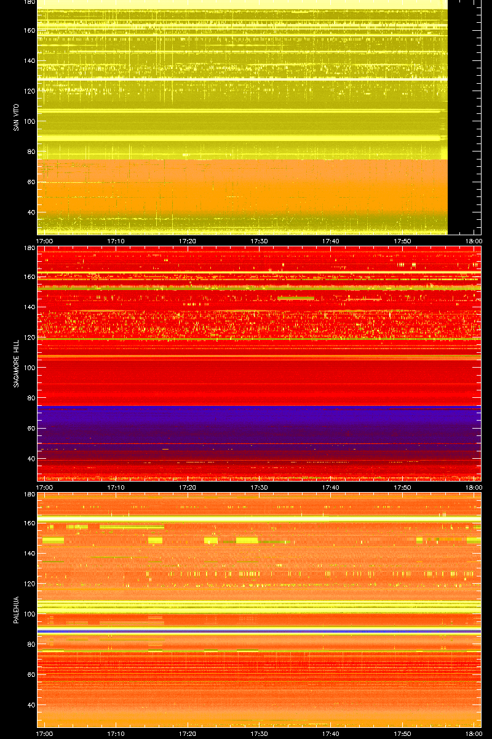Click the SAGAMORE HILL station axis label
Image resolution: width=492 pixels, height=739 pixels.
click(15, 364)
